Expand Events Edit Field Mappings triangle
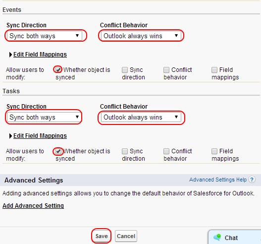This screenshot has height=244, width=261. pyautogui.click(x=10, y=55)
